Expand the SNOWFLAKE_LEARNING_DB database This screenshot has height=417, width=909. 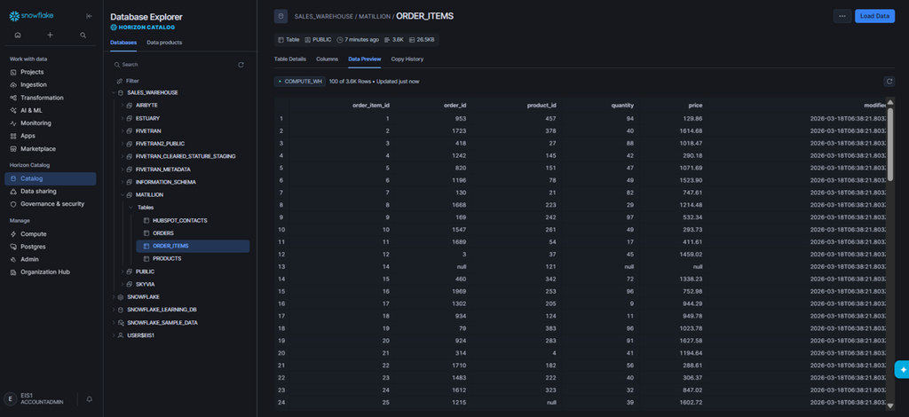[x=113, y=310]
